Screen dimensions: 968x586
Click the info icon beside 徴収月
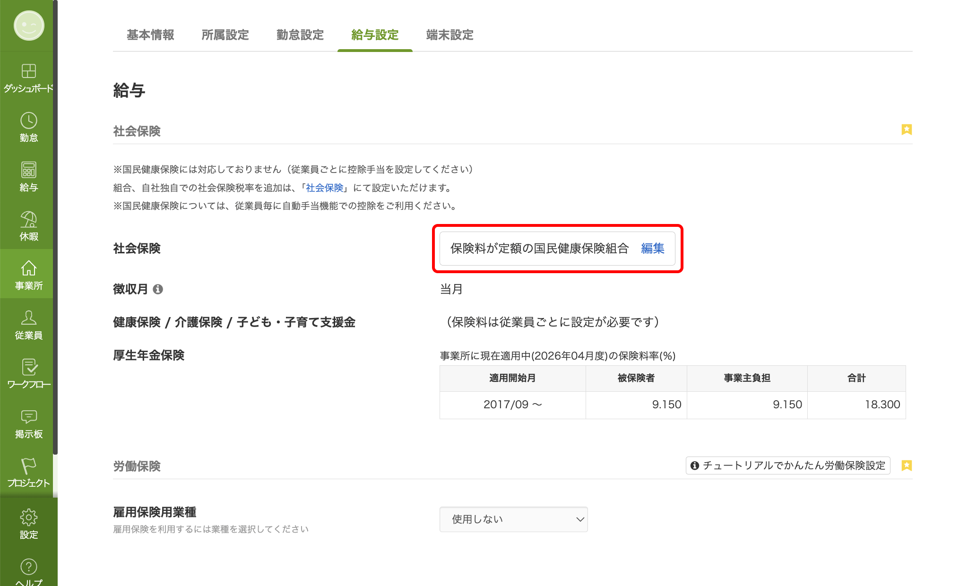click(158, 289)
